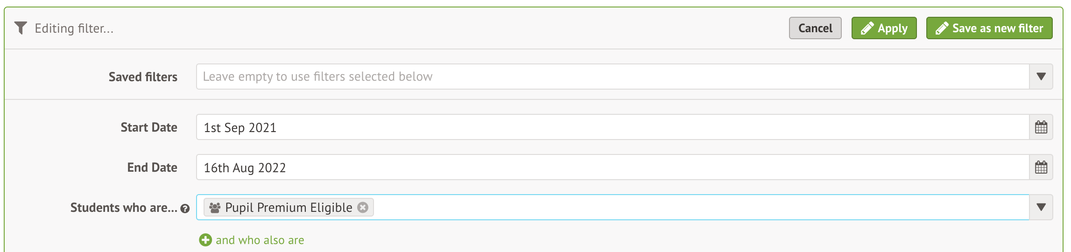Image resolution: width=1071 pixels, height=252 pixels.
Task: Cancel editing the filter
Action: [815, 28]
